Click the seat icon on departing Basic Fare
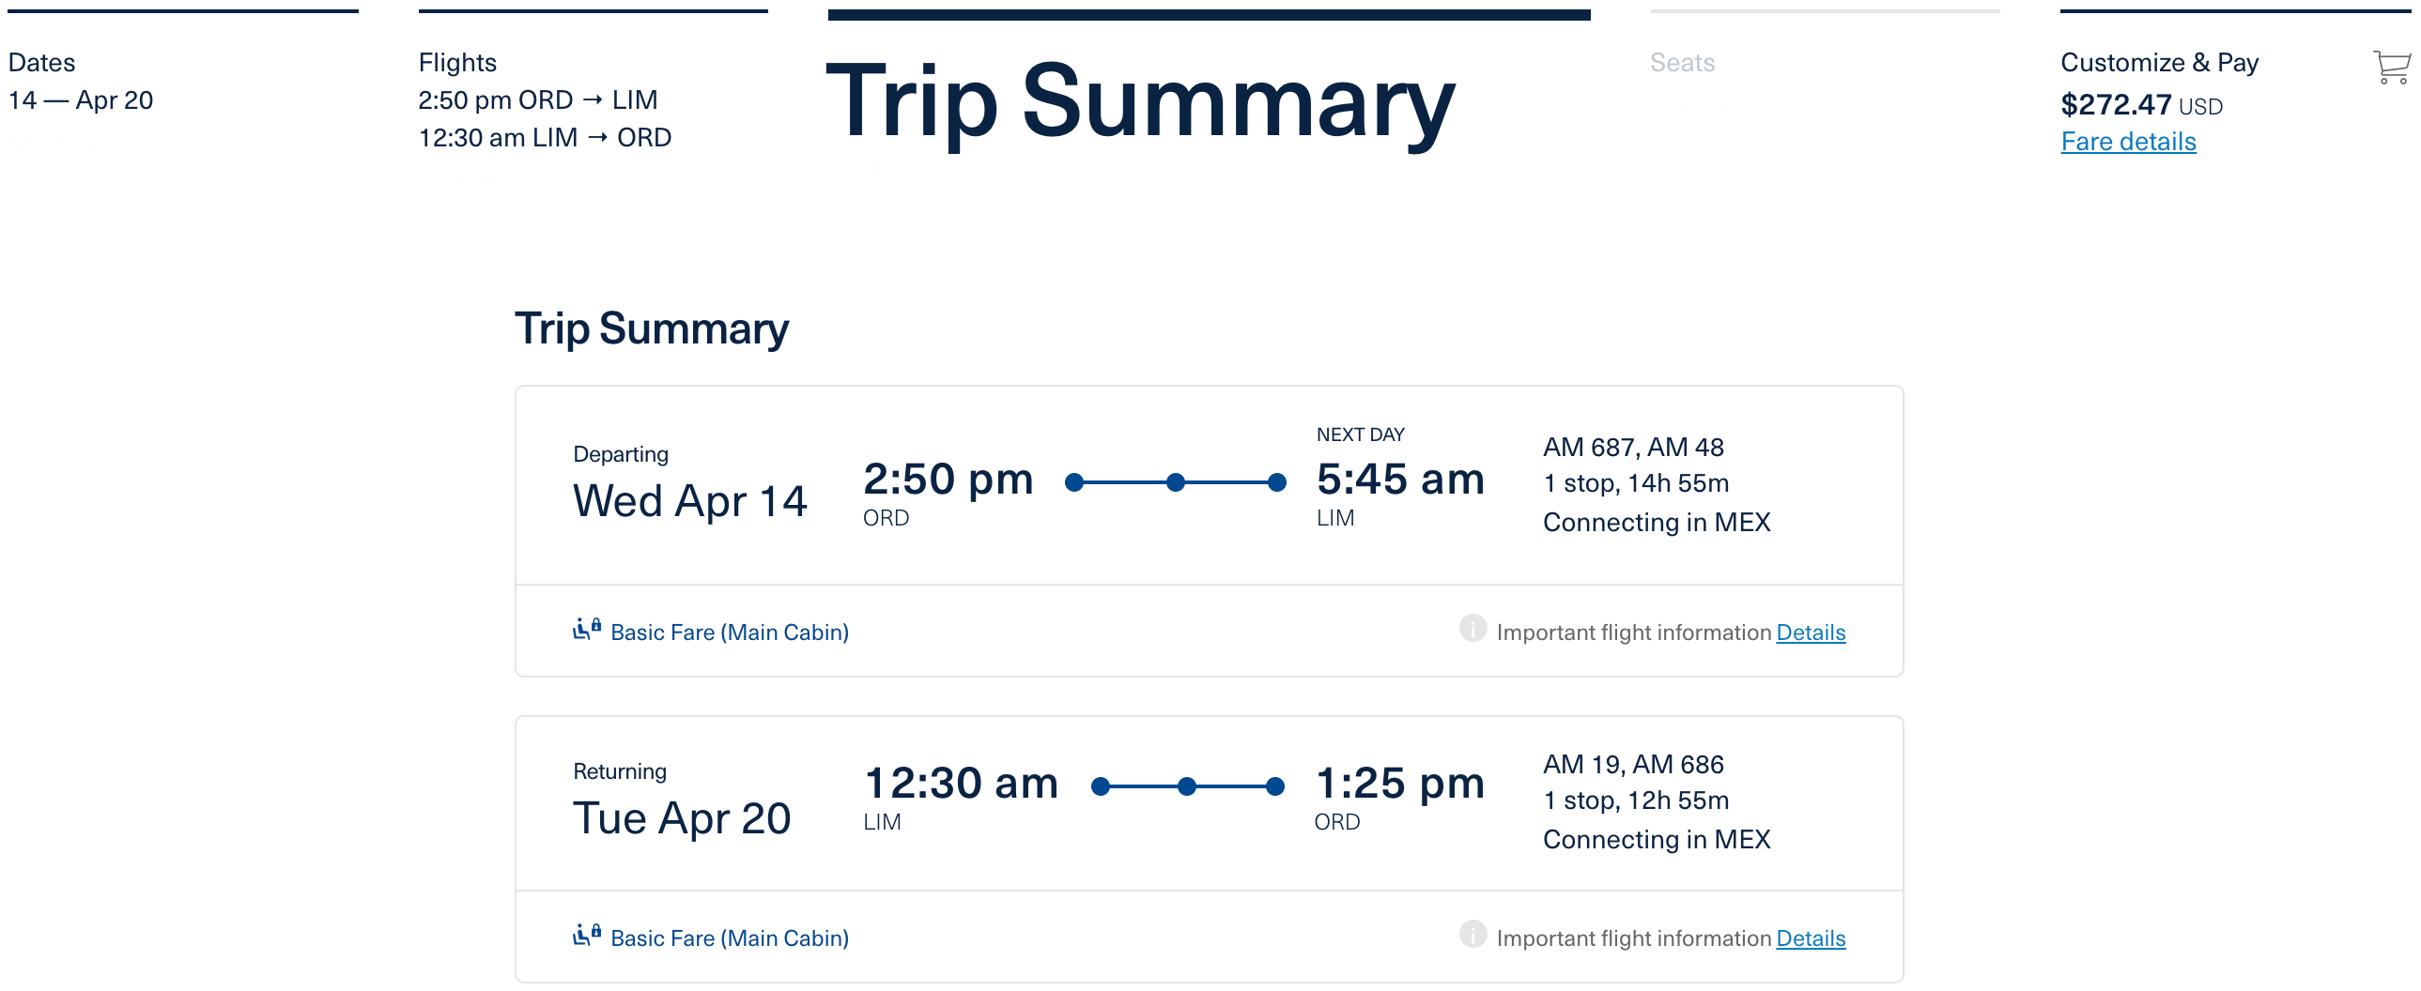Screen dimensions: 2421x991 [586, 630]
